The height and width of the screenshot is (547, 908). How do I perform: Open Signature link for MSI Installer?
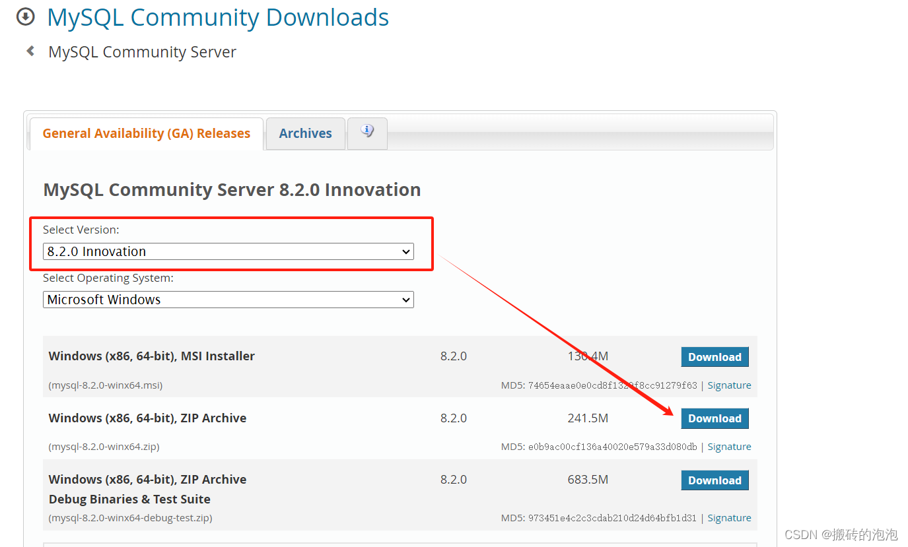(x=729, y=385)
